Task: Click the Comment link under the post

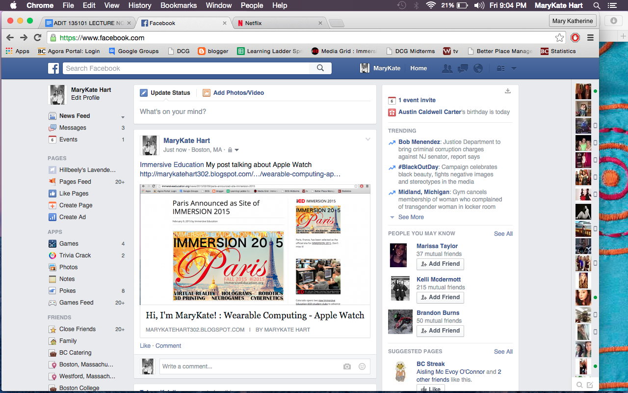Action: click(x=168, y=346)
